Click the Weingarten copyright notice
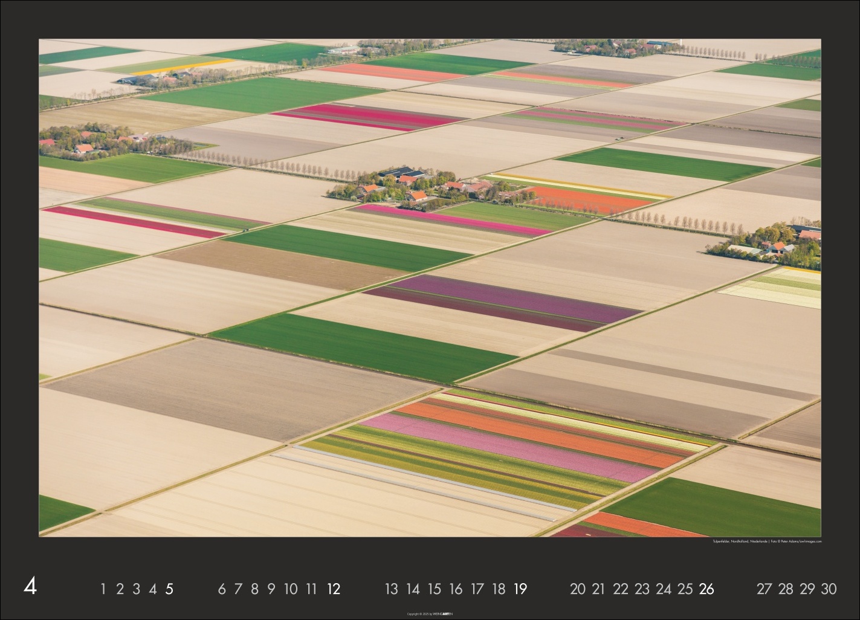The height and width of the screenshot is (620, 860). pos(430,613)
